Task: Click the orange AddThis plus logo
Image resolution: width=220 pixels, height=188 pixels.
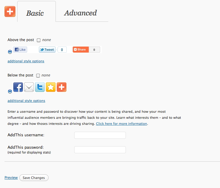Action: tap(10, 11)
